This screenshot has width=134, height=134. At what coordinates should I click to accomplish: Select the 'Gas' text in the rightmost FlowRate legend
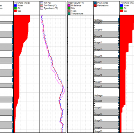click(125, 11)
